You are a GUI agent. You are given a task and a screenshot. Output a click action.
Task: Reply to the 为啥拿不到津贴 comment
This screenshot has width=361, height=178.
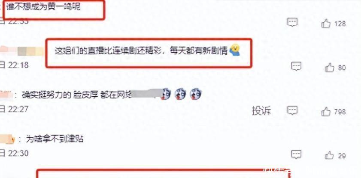coord(296,155)
